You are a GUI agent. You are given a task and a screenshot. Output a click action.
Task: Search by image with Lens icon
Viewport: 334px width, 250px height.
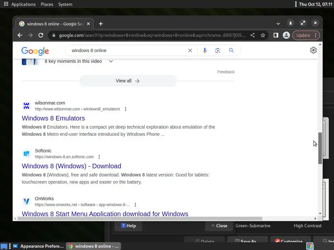pos(218,50)
